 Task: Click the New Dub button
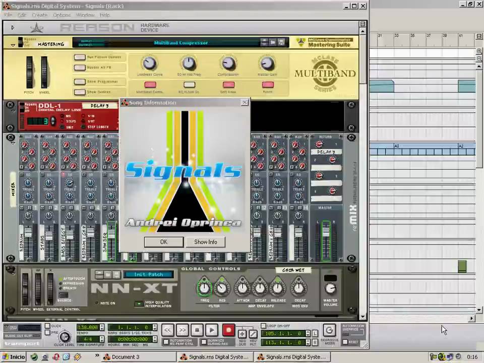pyautogui.click(x=243, y=334)
